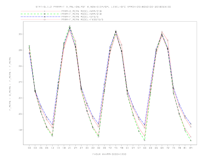Click the square marker in the FV3GFS/3 legend line
The height and width of the screenshot is (161, 208).
click(x=45, y=19)
